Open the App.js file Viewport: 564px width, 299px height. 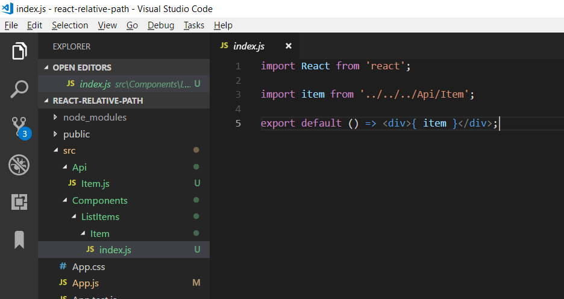point(124,283)
